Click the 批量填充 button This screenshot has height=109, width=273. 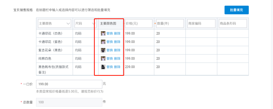tap(236, 10)
